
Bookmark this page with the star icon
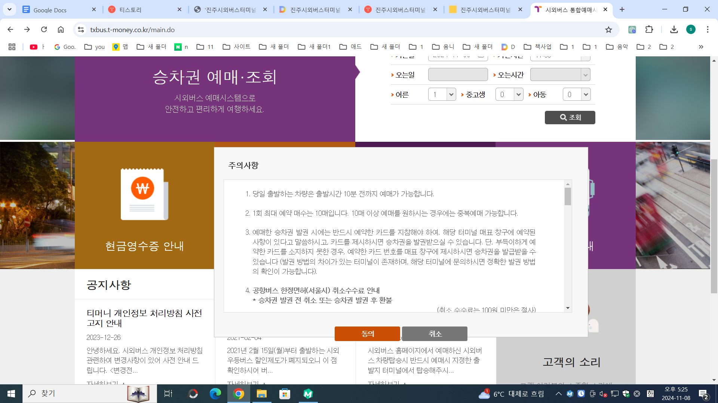[608, 30]
